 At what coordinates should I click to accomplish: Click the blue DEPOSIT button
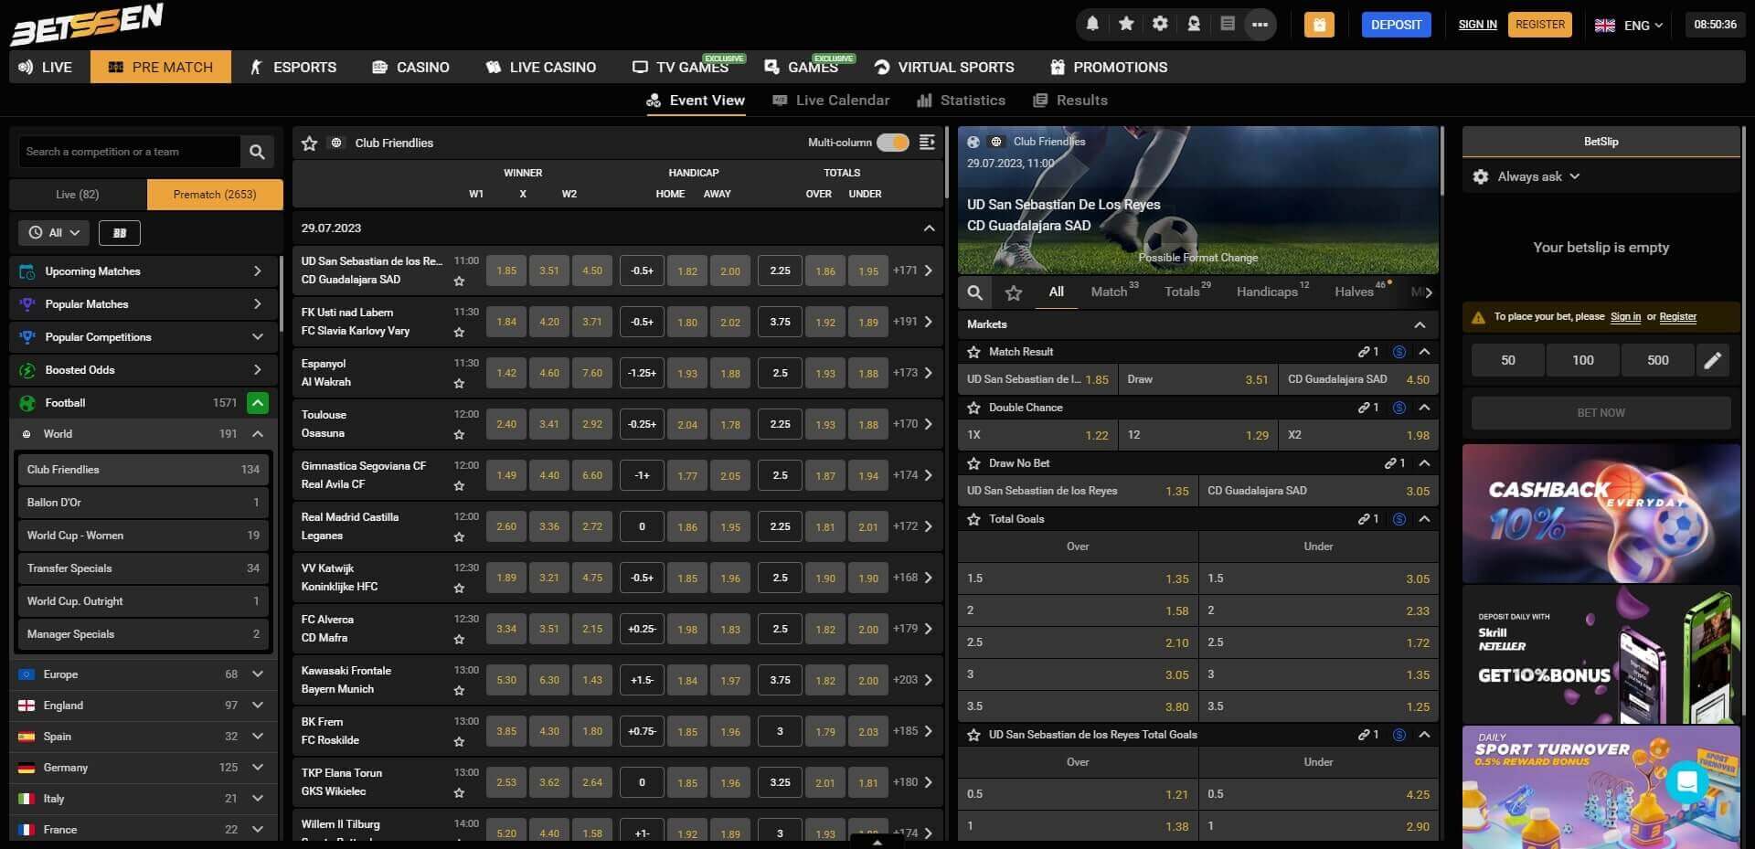[x=1396, y=25]
